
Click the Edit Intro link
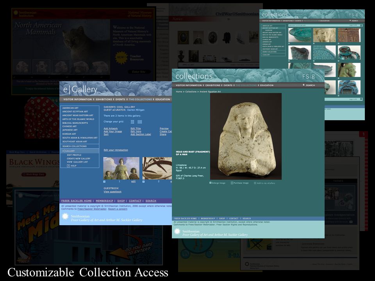point(136,132)
